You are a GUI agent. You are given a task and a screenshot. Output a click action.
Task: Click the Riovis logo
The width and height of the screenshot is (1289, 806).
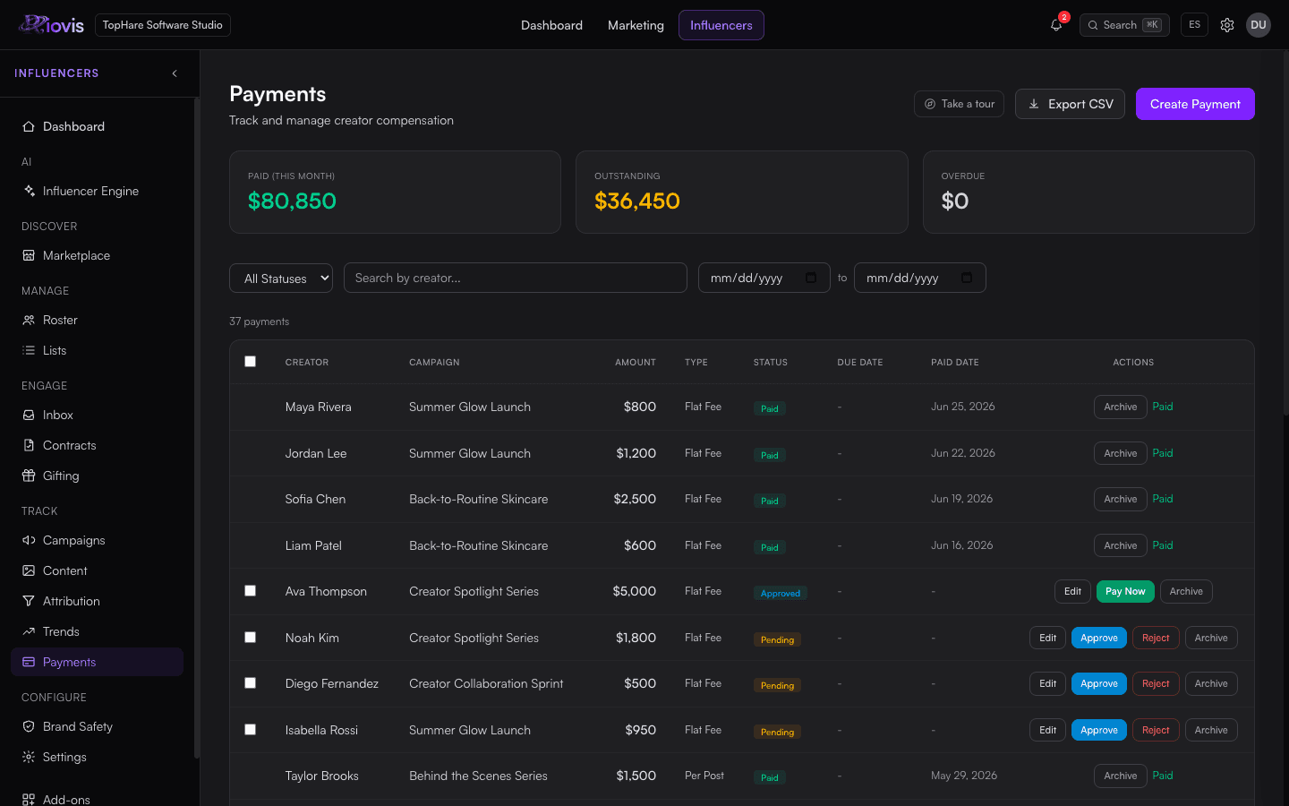pos(51,25)
